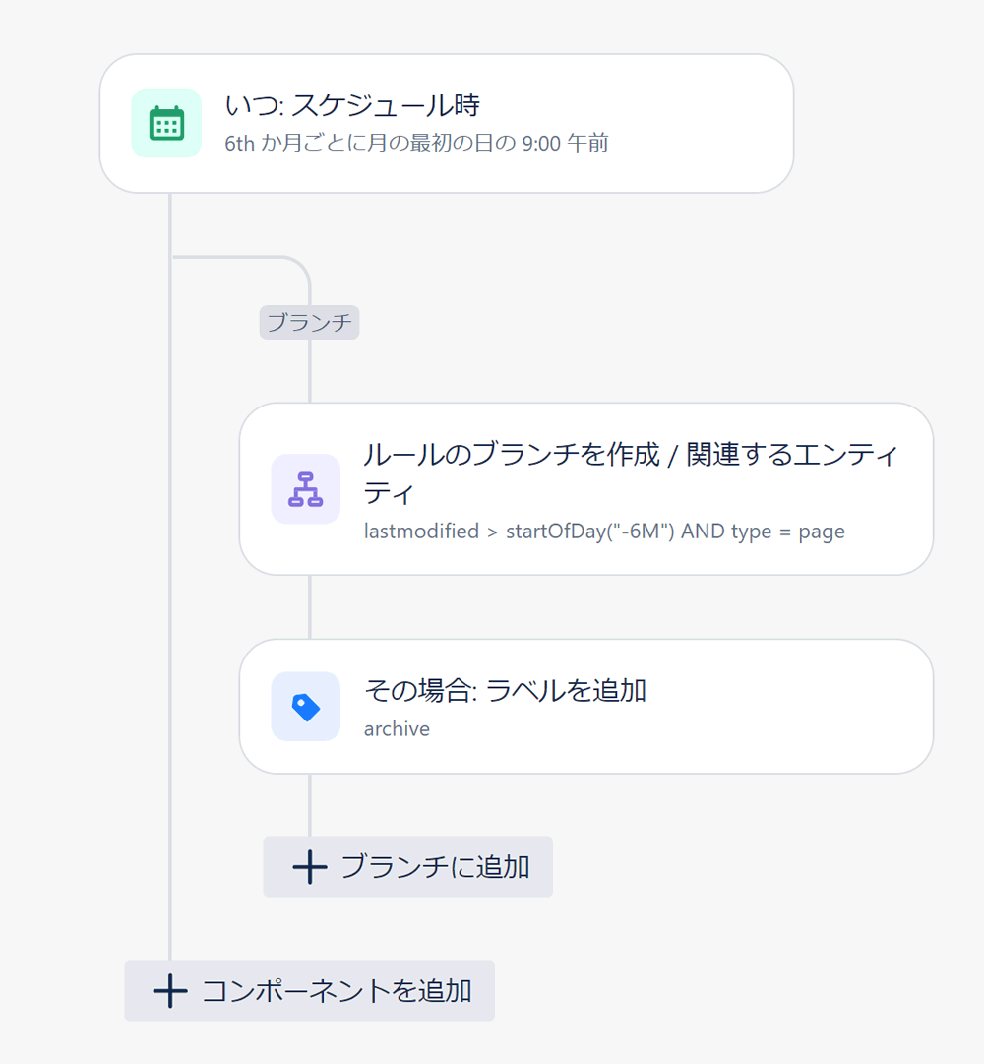Click the plus icon beside コンポーネントを追加
The height and width of the screenshot is (1064, 984).
click(170, 991)
